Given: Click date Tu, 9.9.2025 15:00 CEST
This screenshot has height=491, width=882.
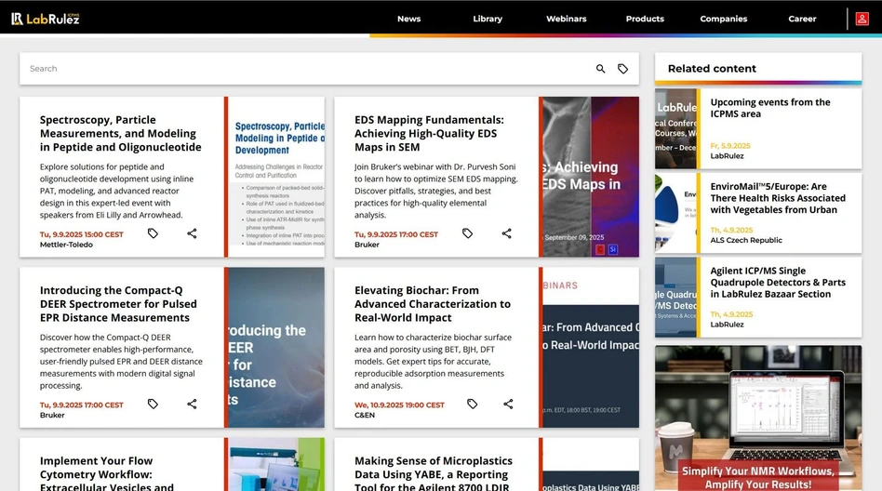Looking at the screenshot, I should coord(82,234).
